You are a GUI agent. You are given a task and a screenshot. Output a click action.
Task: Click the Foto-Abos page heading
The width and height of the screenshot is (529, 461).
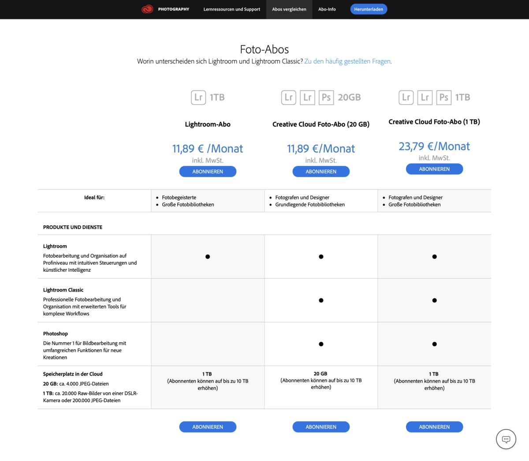[x=264, y=49]
